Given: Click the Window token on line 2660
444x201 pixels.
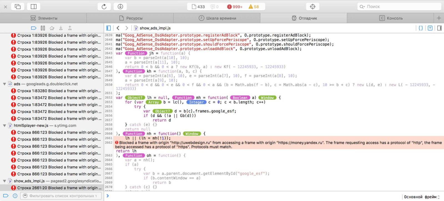Looking at the screenshot, I should [192, 134].
